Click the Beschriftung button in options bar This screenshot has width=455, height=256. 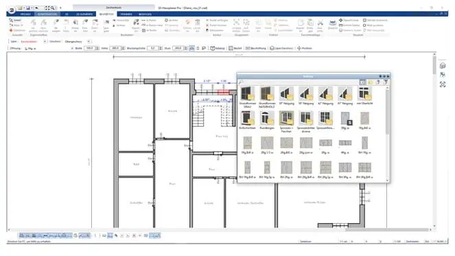tap(255, 48)
